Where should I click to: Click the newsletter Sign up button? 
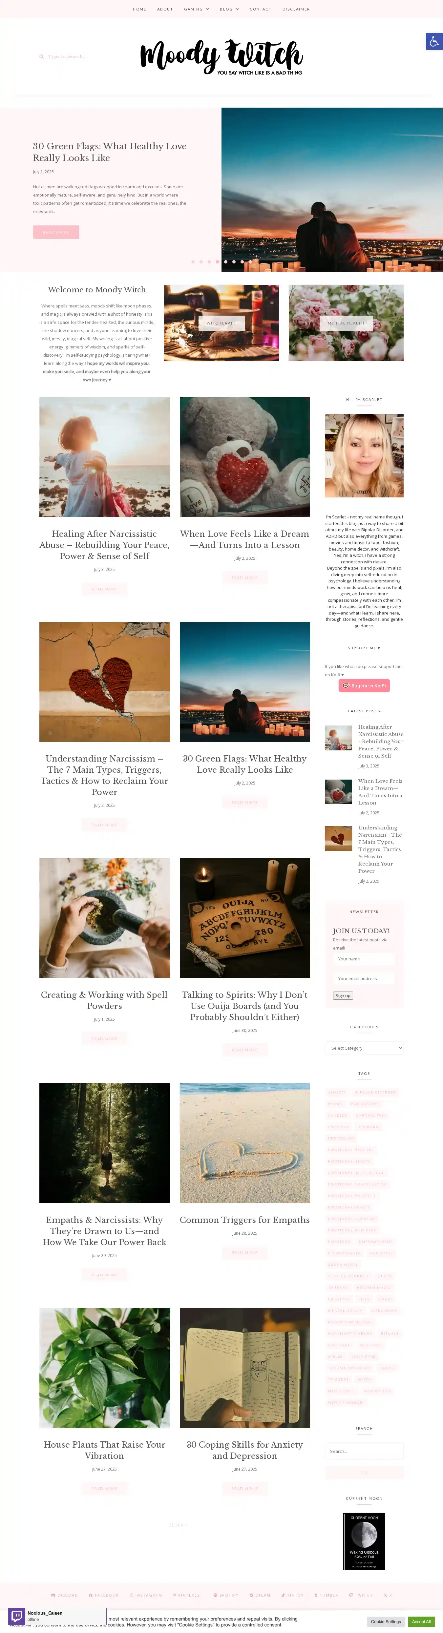click(x=343, y=996)
